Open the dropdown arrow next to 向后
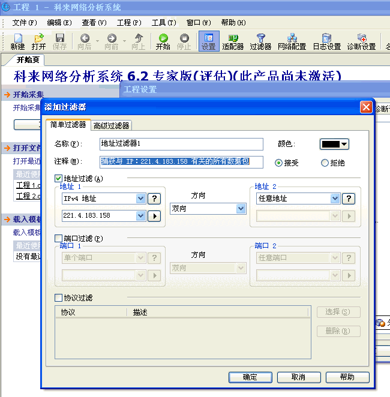 [x=97, y=41]
